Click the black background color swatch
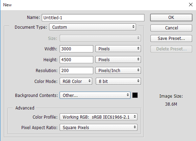Viewport: 196px width, 141px height. 135,95
